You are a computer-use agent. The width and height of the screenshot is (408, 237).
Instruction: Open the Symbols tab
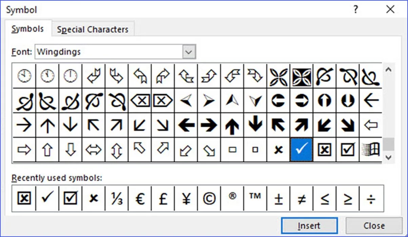(27, 29)
